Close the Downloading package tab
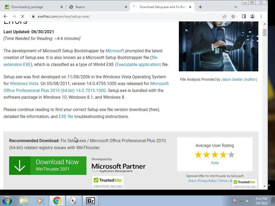Viewport: 275px width, 206px height. pyautogui.click(x=62, y=7)
